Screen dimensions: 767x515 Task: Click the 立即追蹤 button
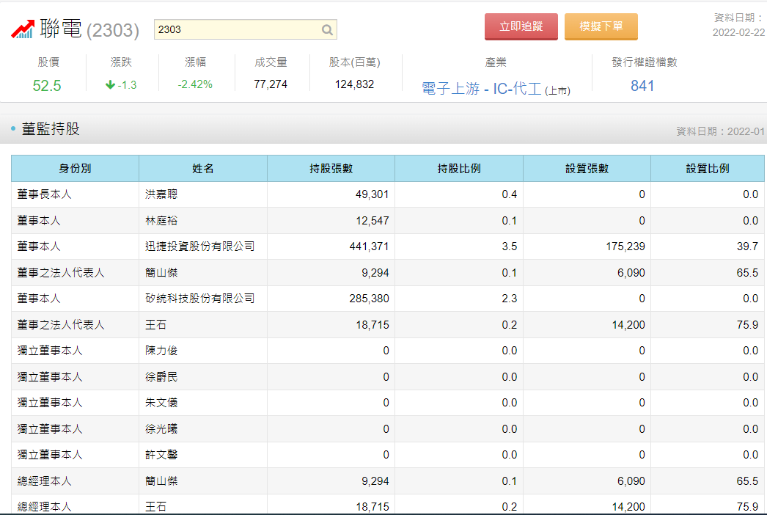pyautogui.click(x=521, y=26)
